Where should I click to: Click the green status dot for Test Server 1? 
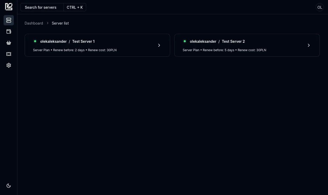[35, 41]
